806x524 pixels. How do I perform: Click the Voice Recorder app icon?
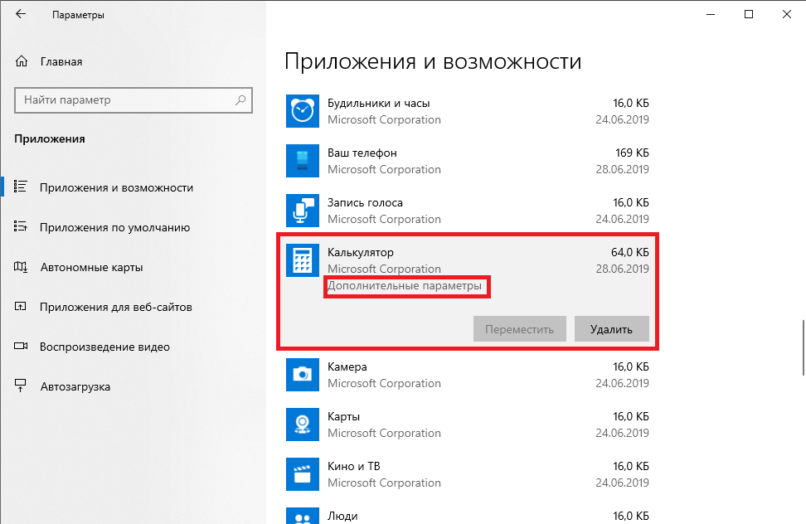coord(302,210)
